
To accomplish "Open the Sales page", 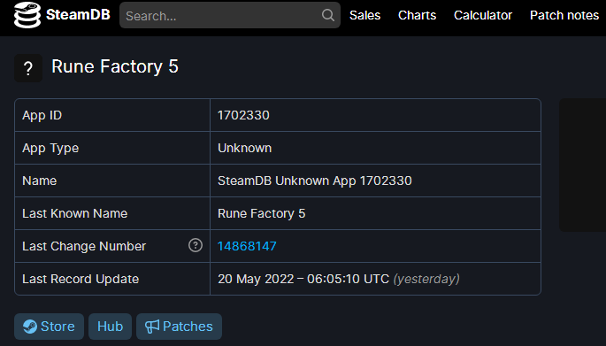I will (364, 15).
